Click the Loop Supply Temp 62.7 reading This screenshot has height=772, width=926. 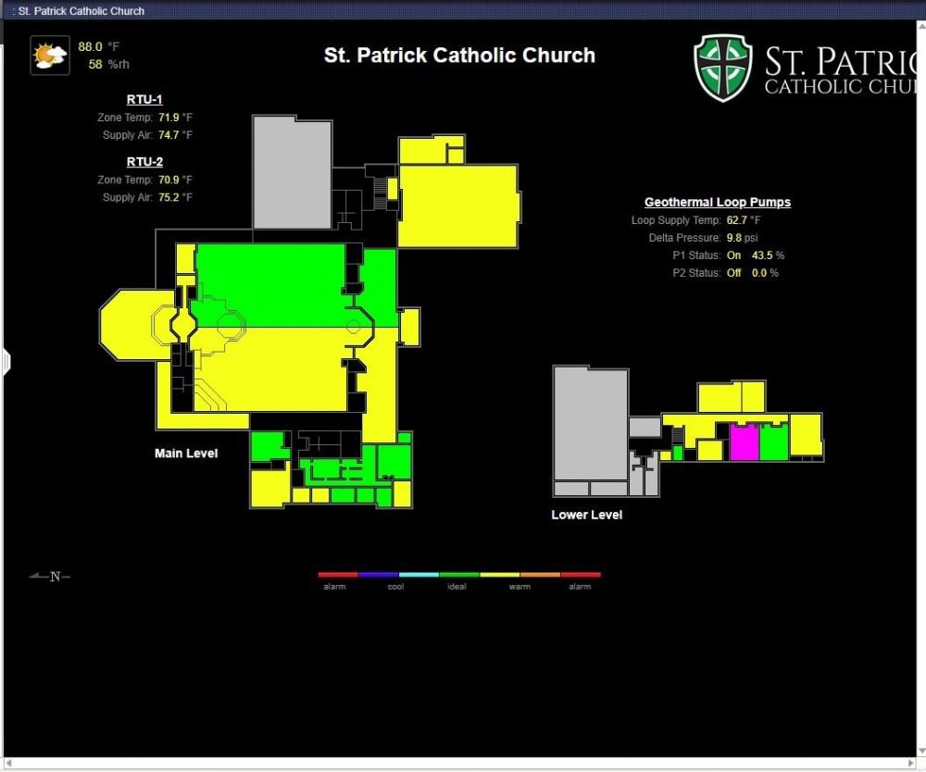[736, 221]
